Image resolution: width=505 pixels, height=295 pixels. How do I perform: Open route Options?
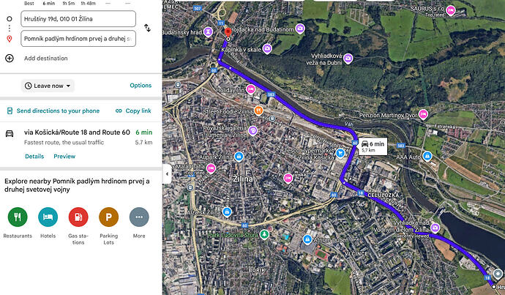click(x=141, y=86)
